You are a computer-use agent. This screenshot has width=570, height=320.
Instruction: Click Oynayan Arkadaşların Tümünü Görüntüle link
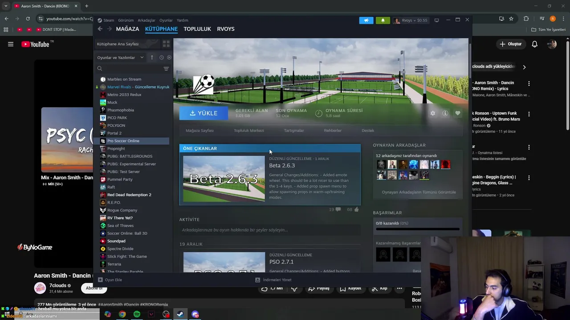[419, 192]
